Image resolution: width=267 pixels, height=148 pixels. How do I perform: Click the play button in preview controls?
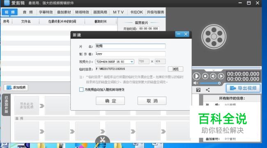(x=196, y=76)
